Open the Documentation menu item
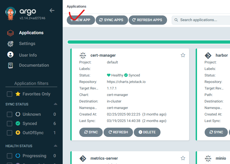 click(34, 65)
